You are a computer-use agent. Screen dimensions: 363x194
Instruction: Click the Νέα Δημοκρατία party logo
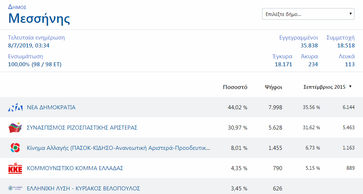[x=15, y=107]
